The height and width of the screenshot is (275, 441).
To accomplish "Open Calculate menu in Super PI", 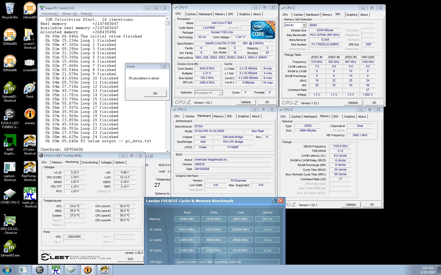I will pos(50,14).
